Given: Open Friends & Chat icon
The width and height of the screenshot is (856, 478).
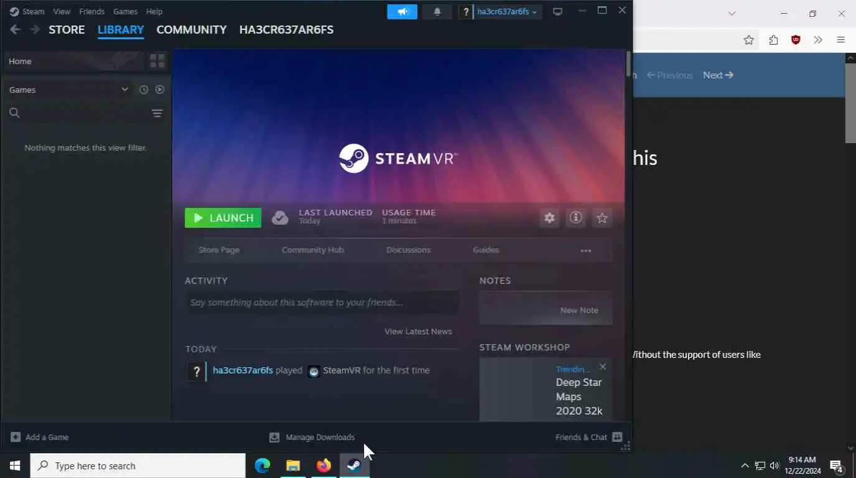Looking at the screenshot, I should (617, 437).
